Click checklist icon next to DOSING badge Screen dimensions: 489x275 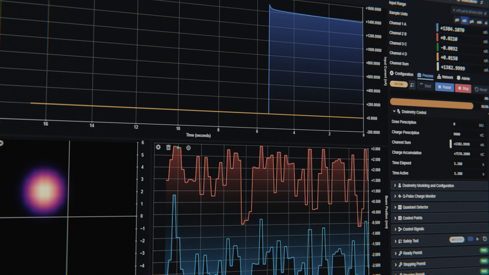412,85
